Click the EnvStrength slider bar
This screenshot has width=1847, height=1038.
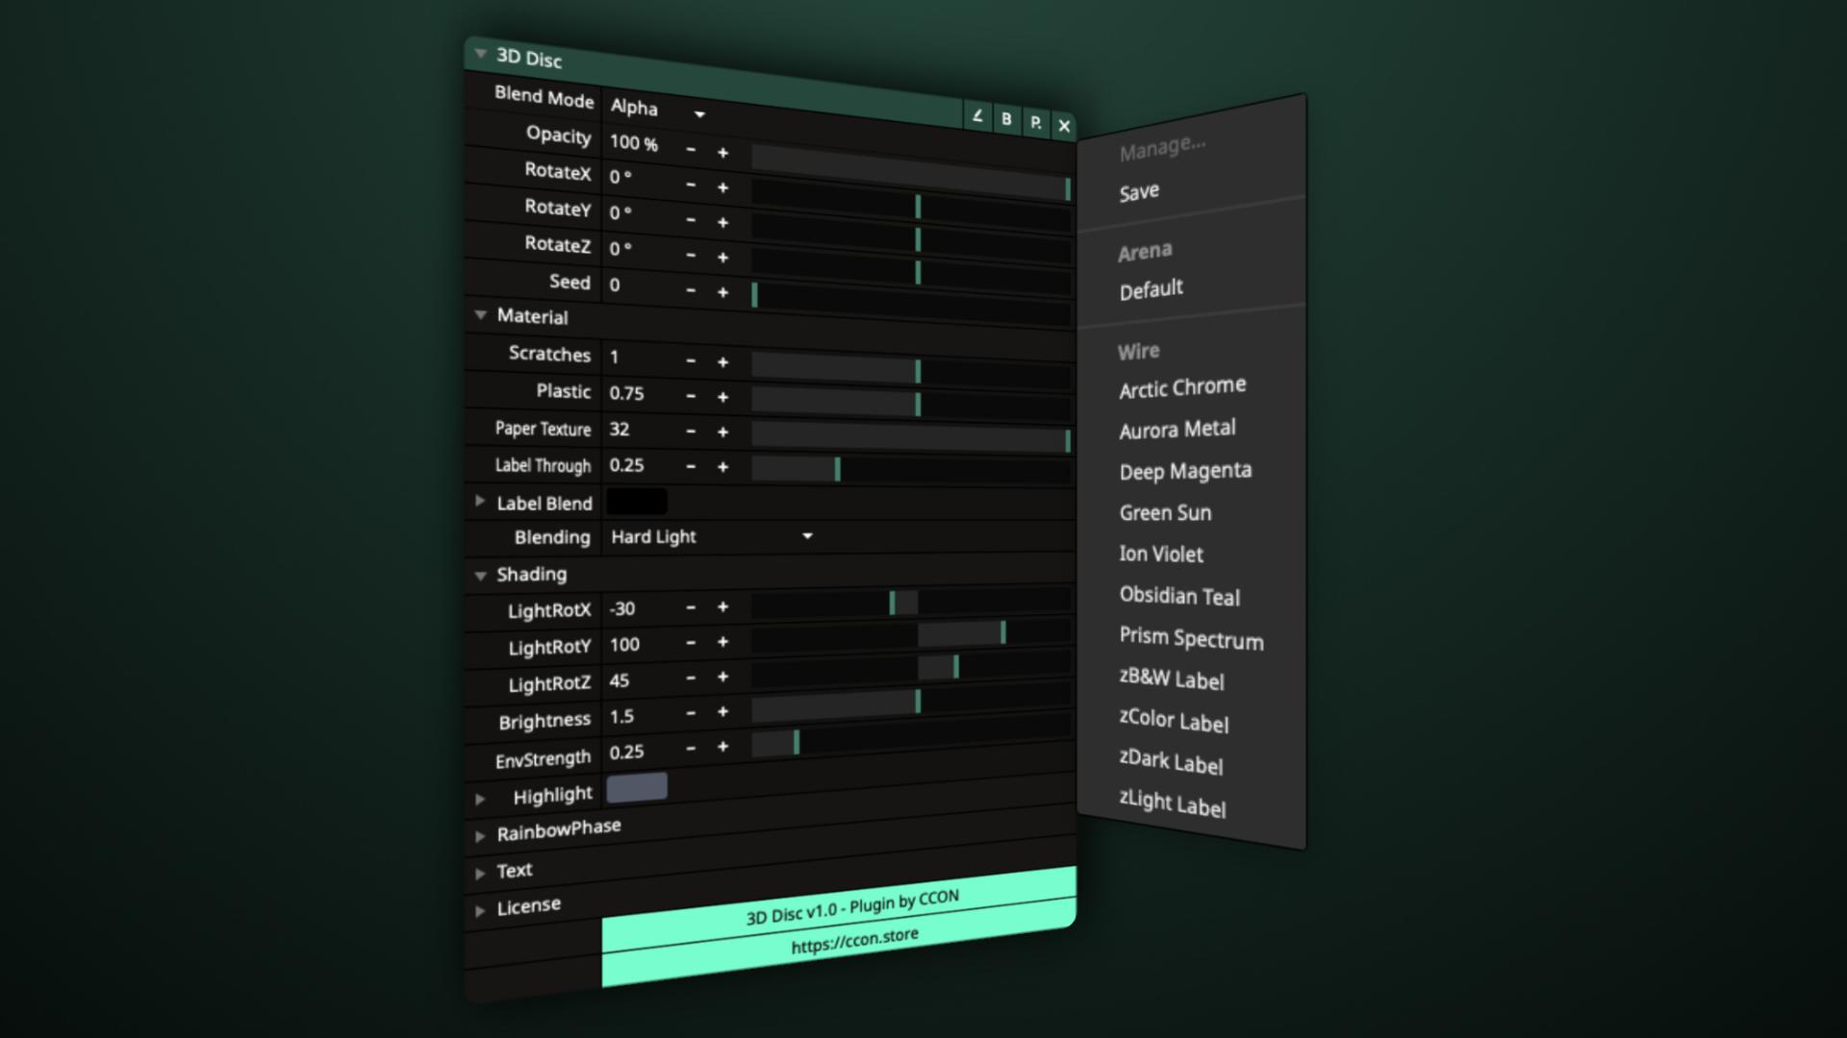[x=911, y=733]
